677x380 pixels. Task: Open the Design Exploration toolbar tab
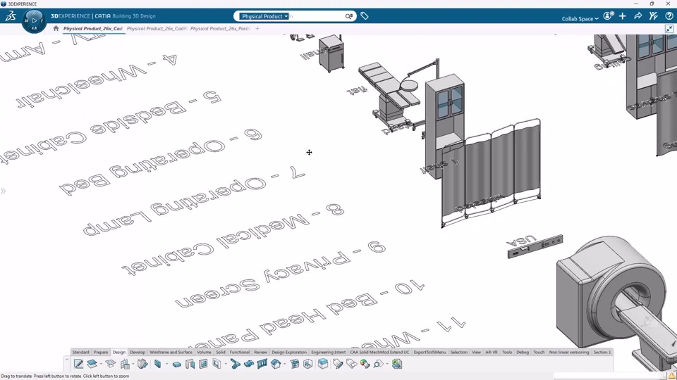coord(289,352)
